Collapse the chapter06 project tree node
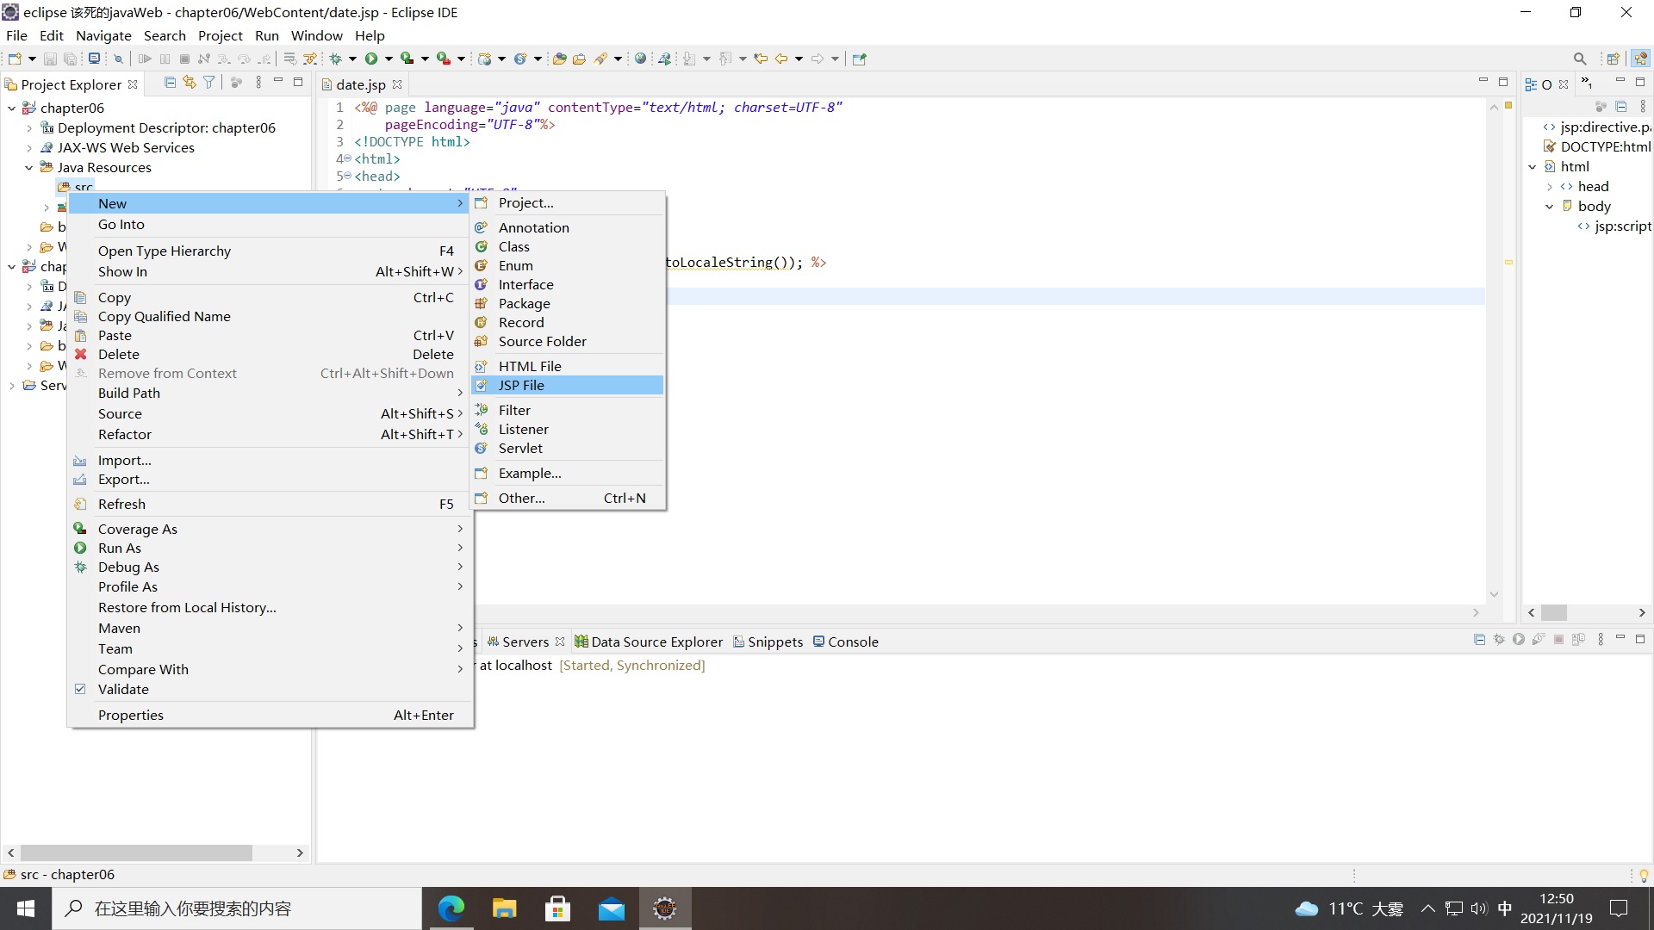Viewport: 1654px width, 930px height. pyautogui.click(x=11, y=108)
